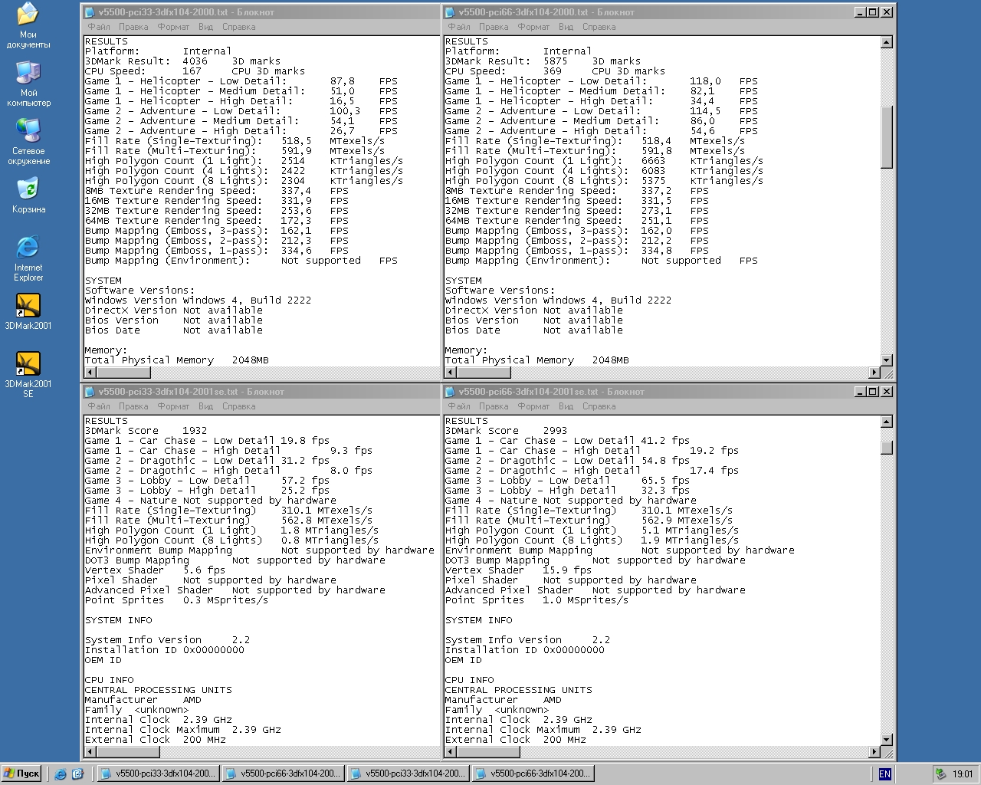Image resolution: width=981 pixels, height=785 pixels.
Task: Open Файл menu in the pci66-3dfx104-2001se.txt window
Action: pos(459,406)
